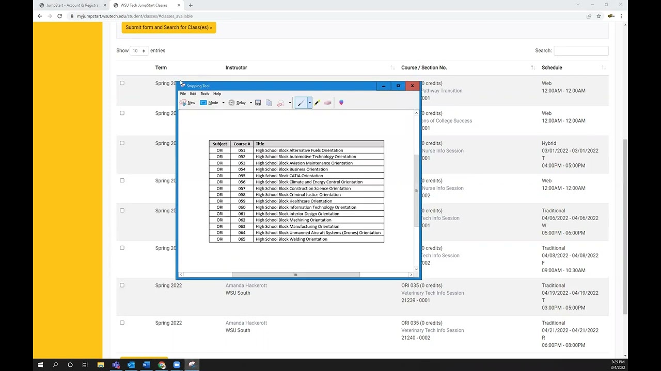Select the Pen tool in Snipping Tool
This screenshot has width=661, height=371.
point(301,103)
